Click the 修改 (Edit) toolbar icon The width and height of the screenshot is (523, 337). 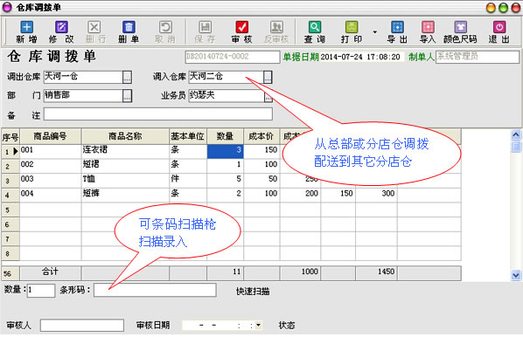[61, 27]
